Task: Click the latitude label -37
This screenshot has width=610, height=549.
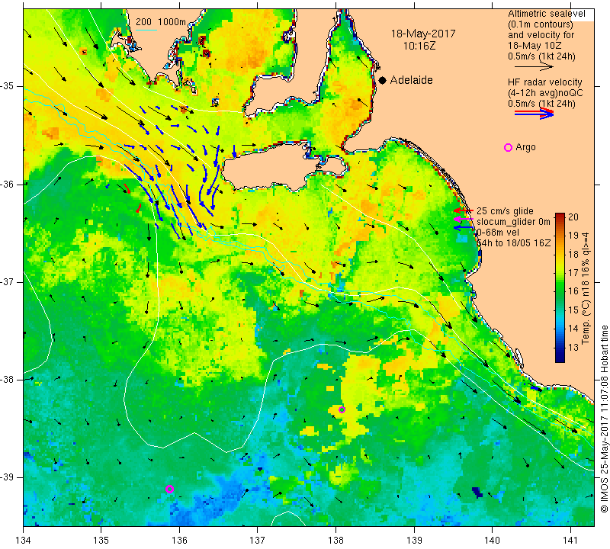Action: 7,281
